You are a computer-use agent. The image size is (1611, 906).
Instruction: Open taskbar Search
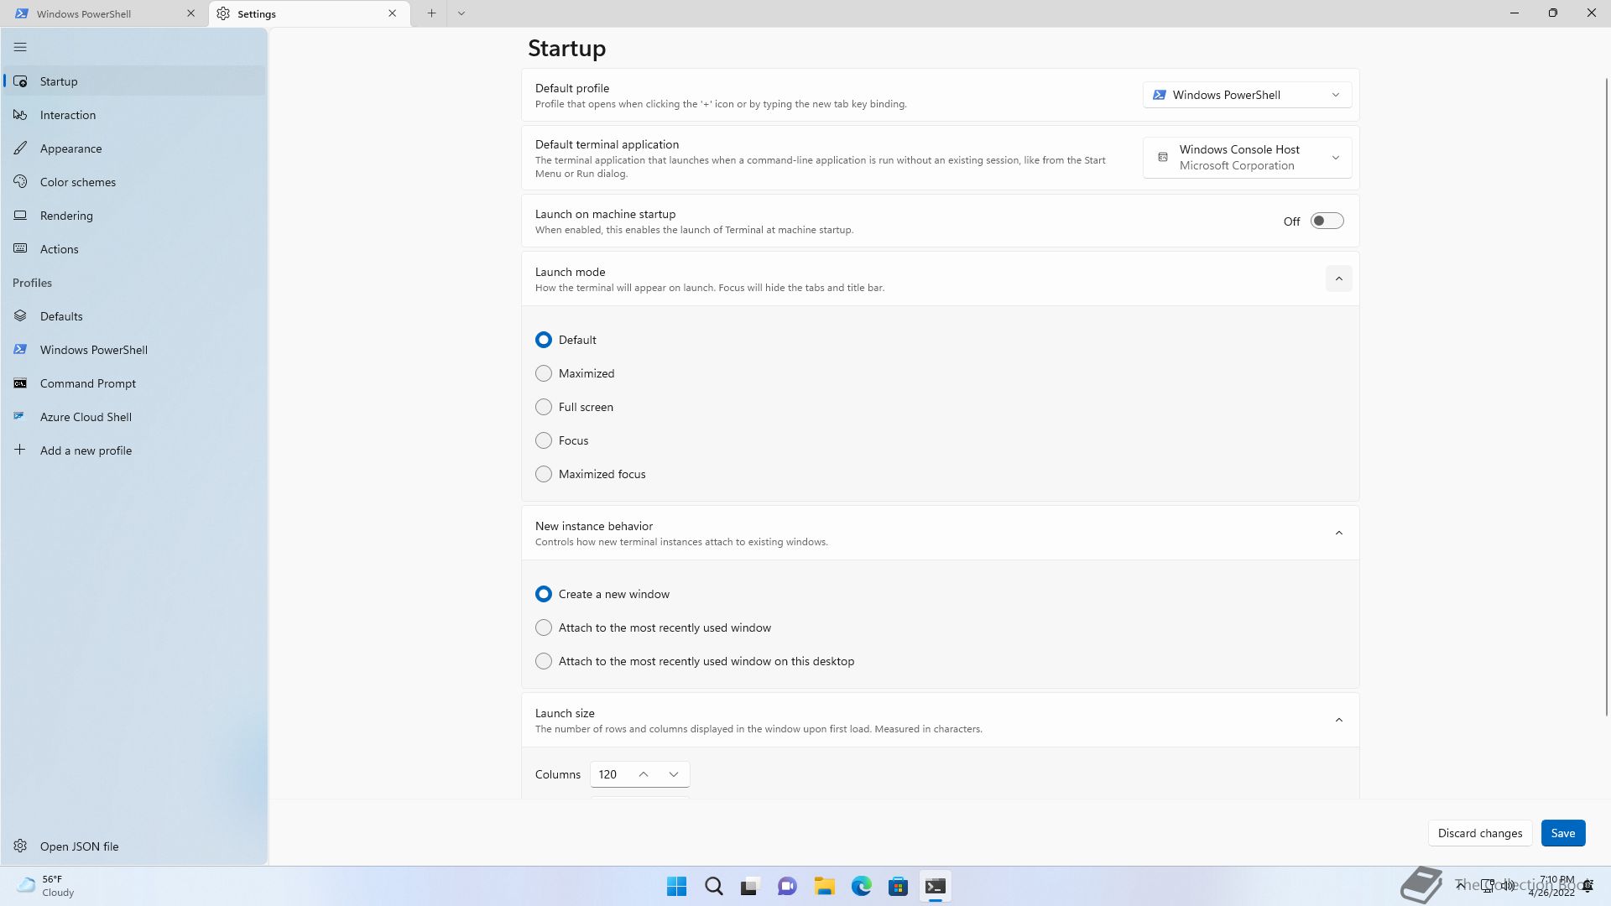(714, 887)
